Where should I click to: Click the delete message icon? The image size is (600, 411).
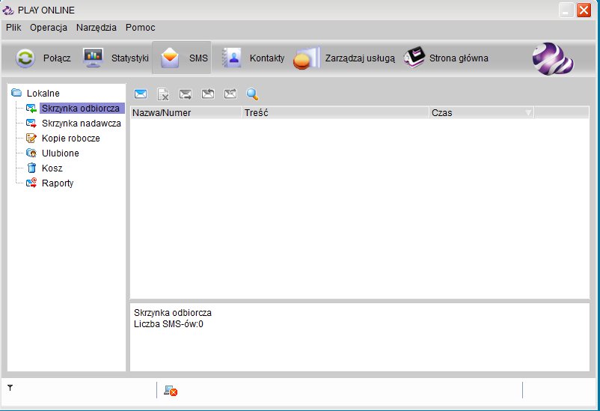pyautogui.click(x=163, y=94)
